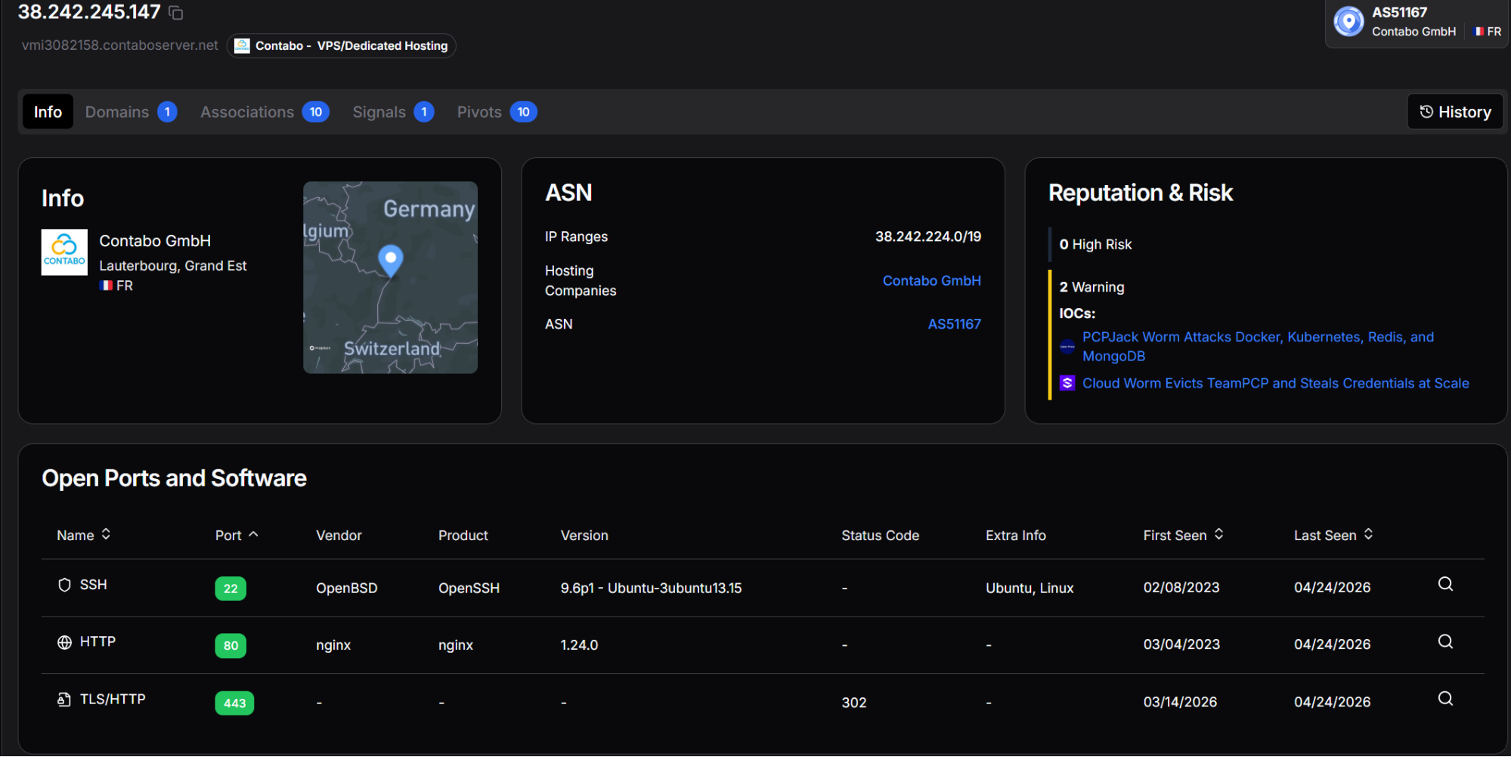Click hostname vmi3082158.contaboserver.net

[119, 45]
